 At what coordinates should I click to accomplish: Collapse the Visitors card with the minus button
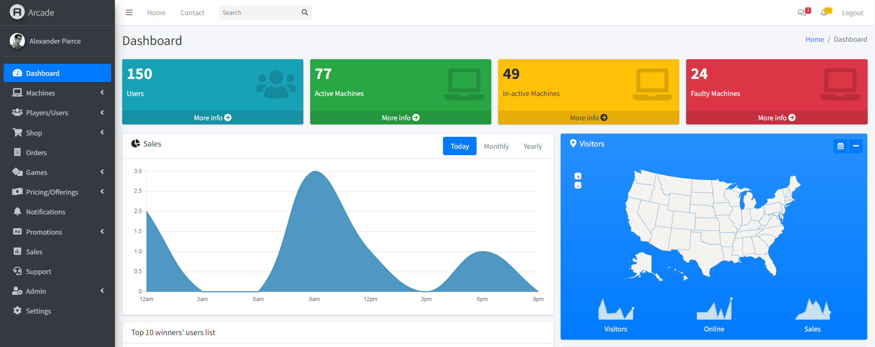856,146
